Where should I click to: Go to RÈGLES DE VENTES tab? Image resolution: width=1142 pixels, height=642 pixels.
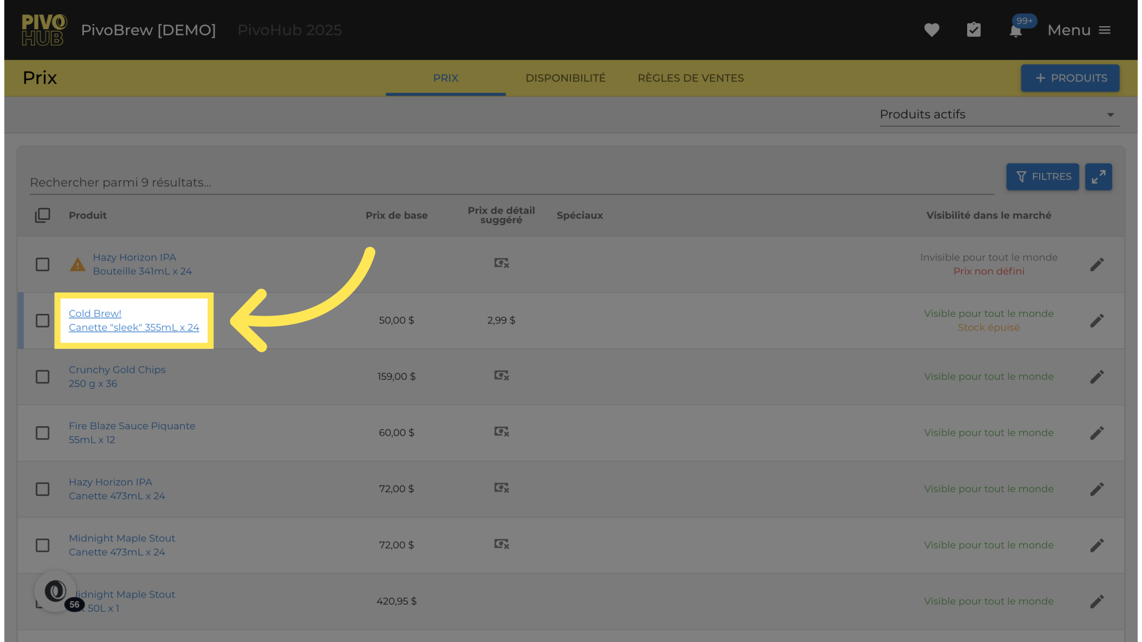pos(691,78)
